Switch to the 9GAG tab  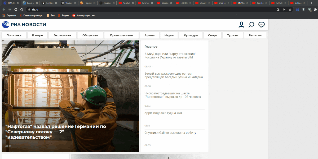[69, 3]
